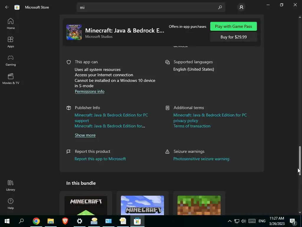Click 'Uses all system resources' text
302x227 pixels.
point(97,69)
